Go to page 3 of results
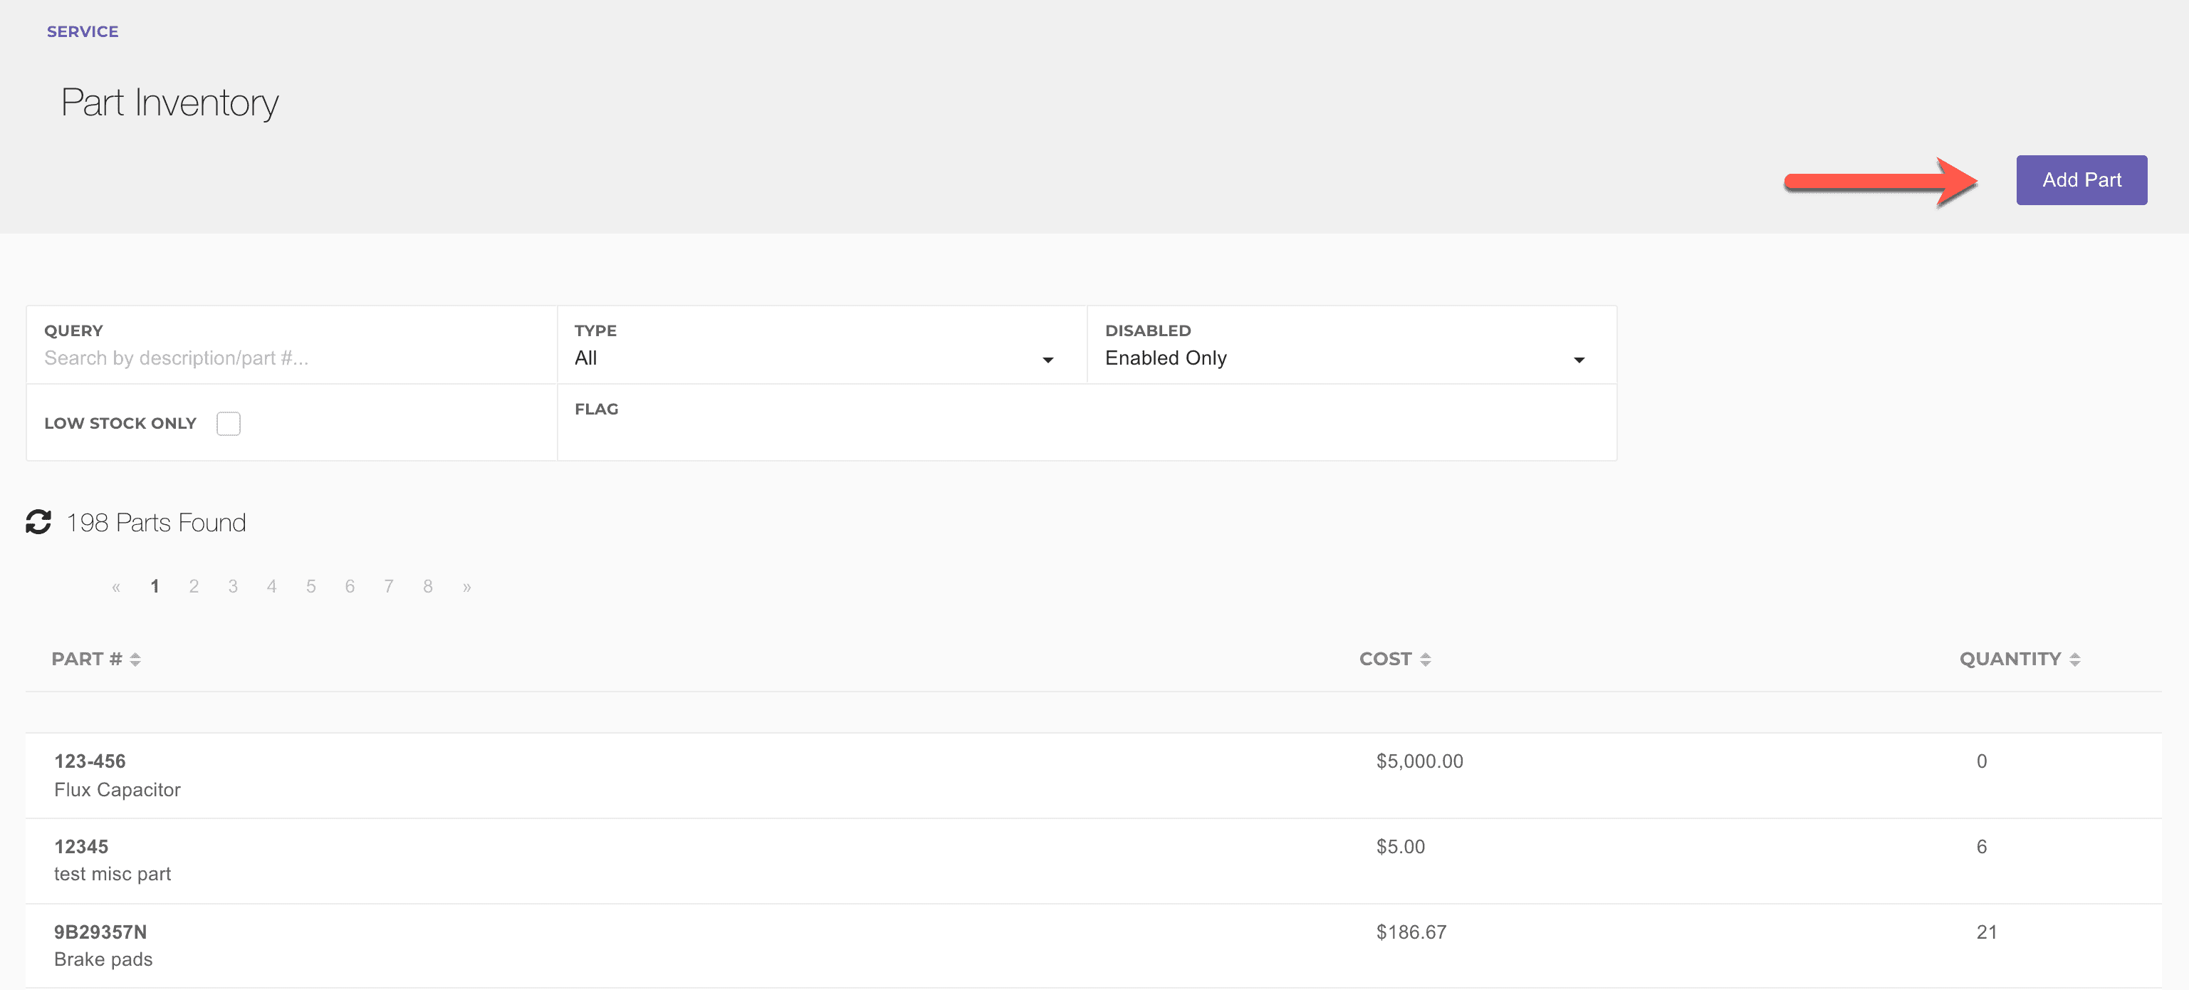This screenshot has width=2189, height=990. point(233,586)
